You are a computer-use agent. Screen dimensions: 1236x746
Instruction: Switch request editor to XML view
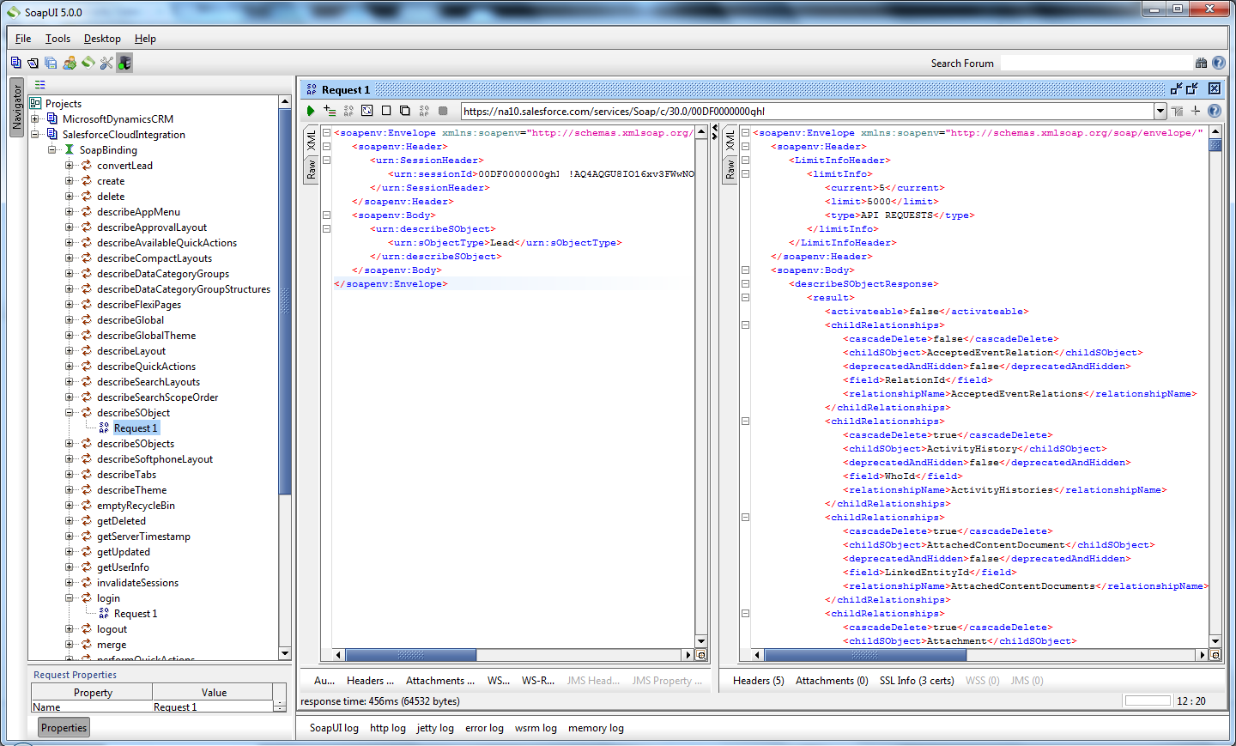[x=311, y=141]
